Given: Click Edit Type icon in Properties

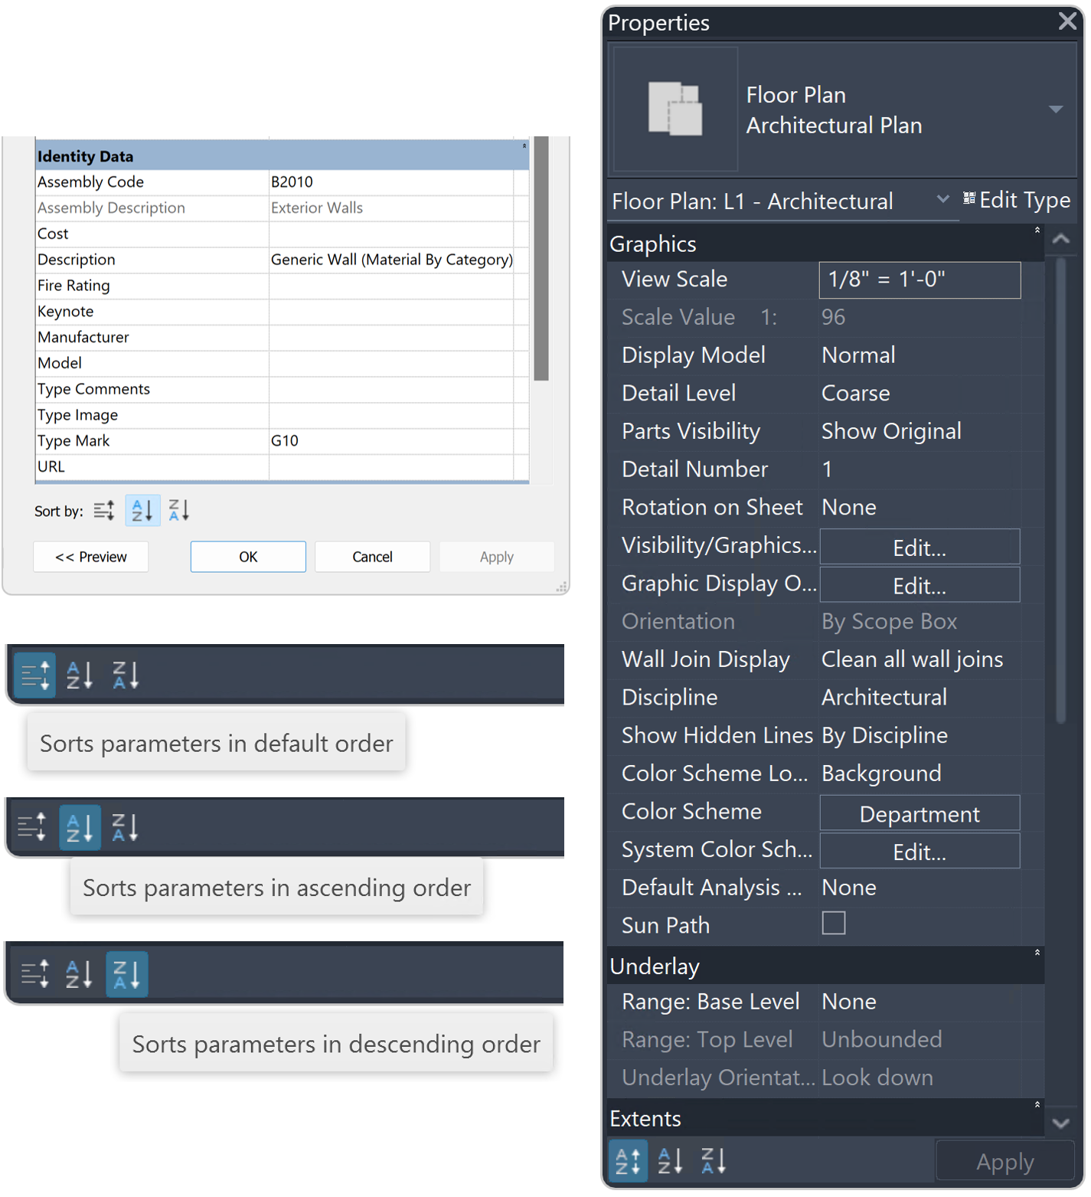Looking at the screenshot, I should [x=969, y=198].
